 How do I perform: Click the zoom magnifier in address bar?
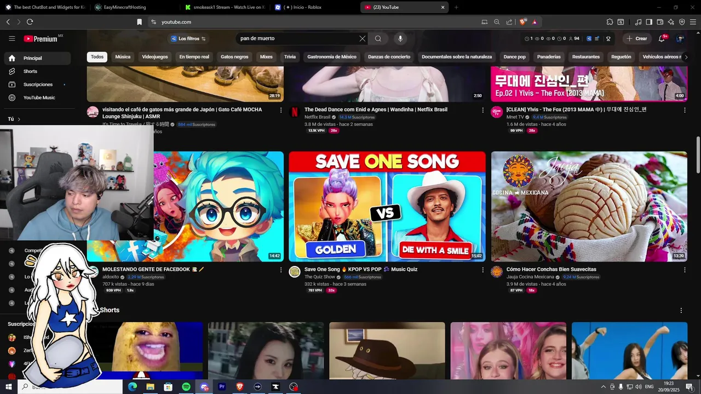[497, 22]
